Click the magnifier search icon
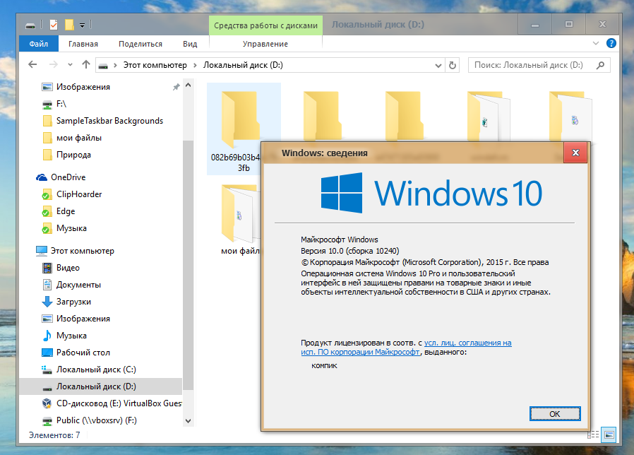 click(x=600, y=65)
